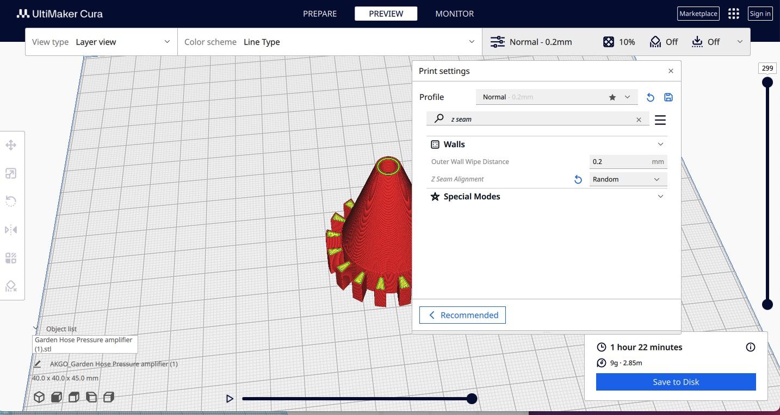780x415 pixels.
Task: Click the UltiMaker Cura logo
Action: 59,14
